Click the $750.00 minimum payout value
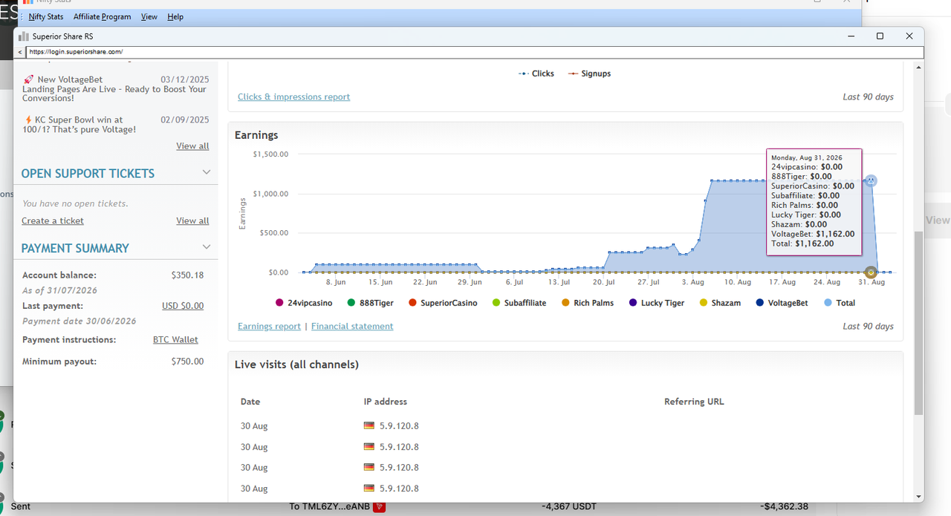Image resolution: width=951 pixels, height=516 pixels. tap(187, 362)
